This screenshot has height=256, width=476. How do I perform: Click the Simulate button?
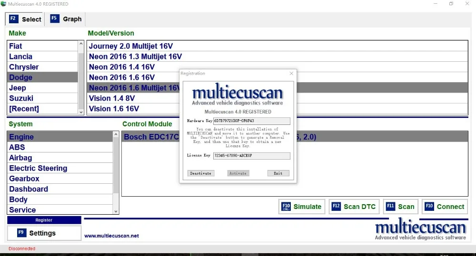click(302, 207)
